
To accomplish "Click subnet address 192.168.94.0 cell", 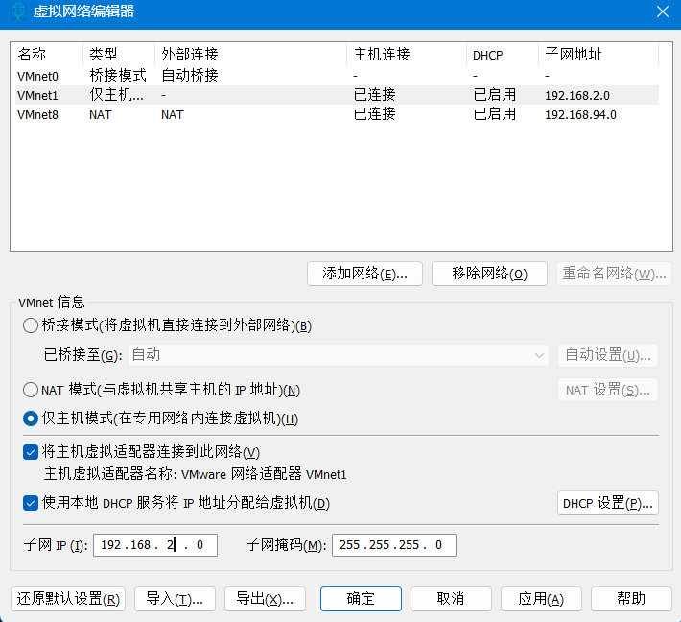I will click(580, 115).
